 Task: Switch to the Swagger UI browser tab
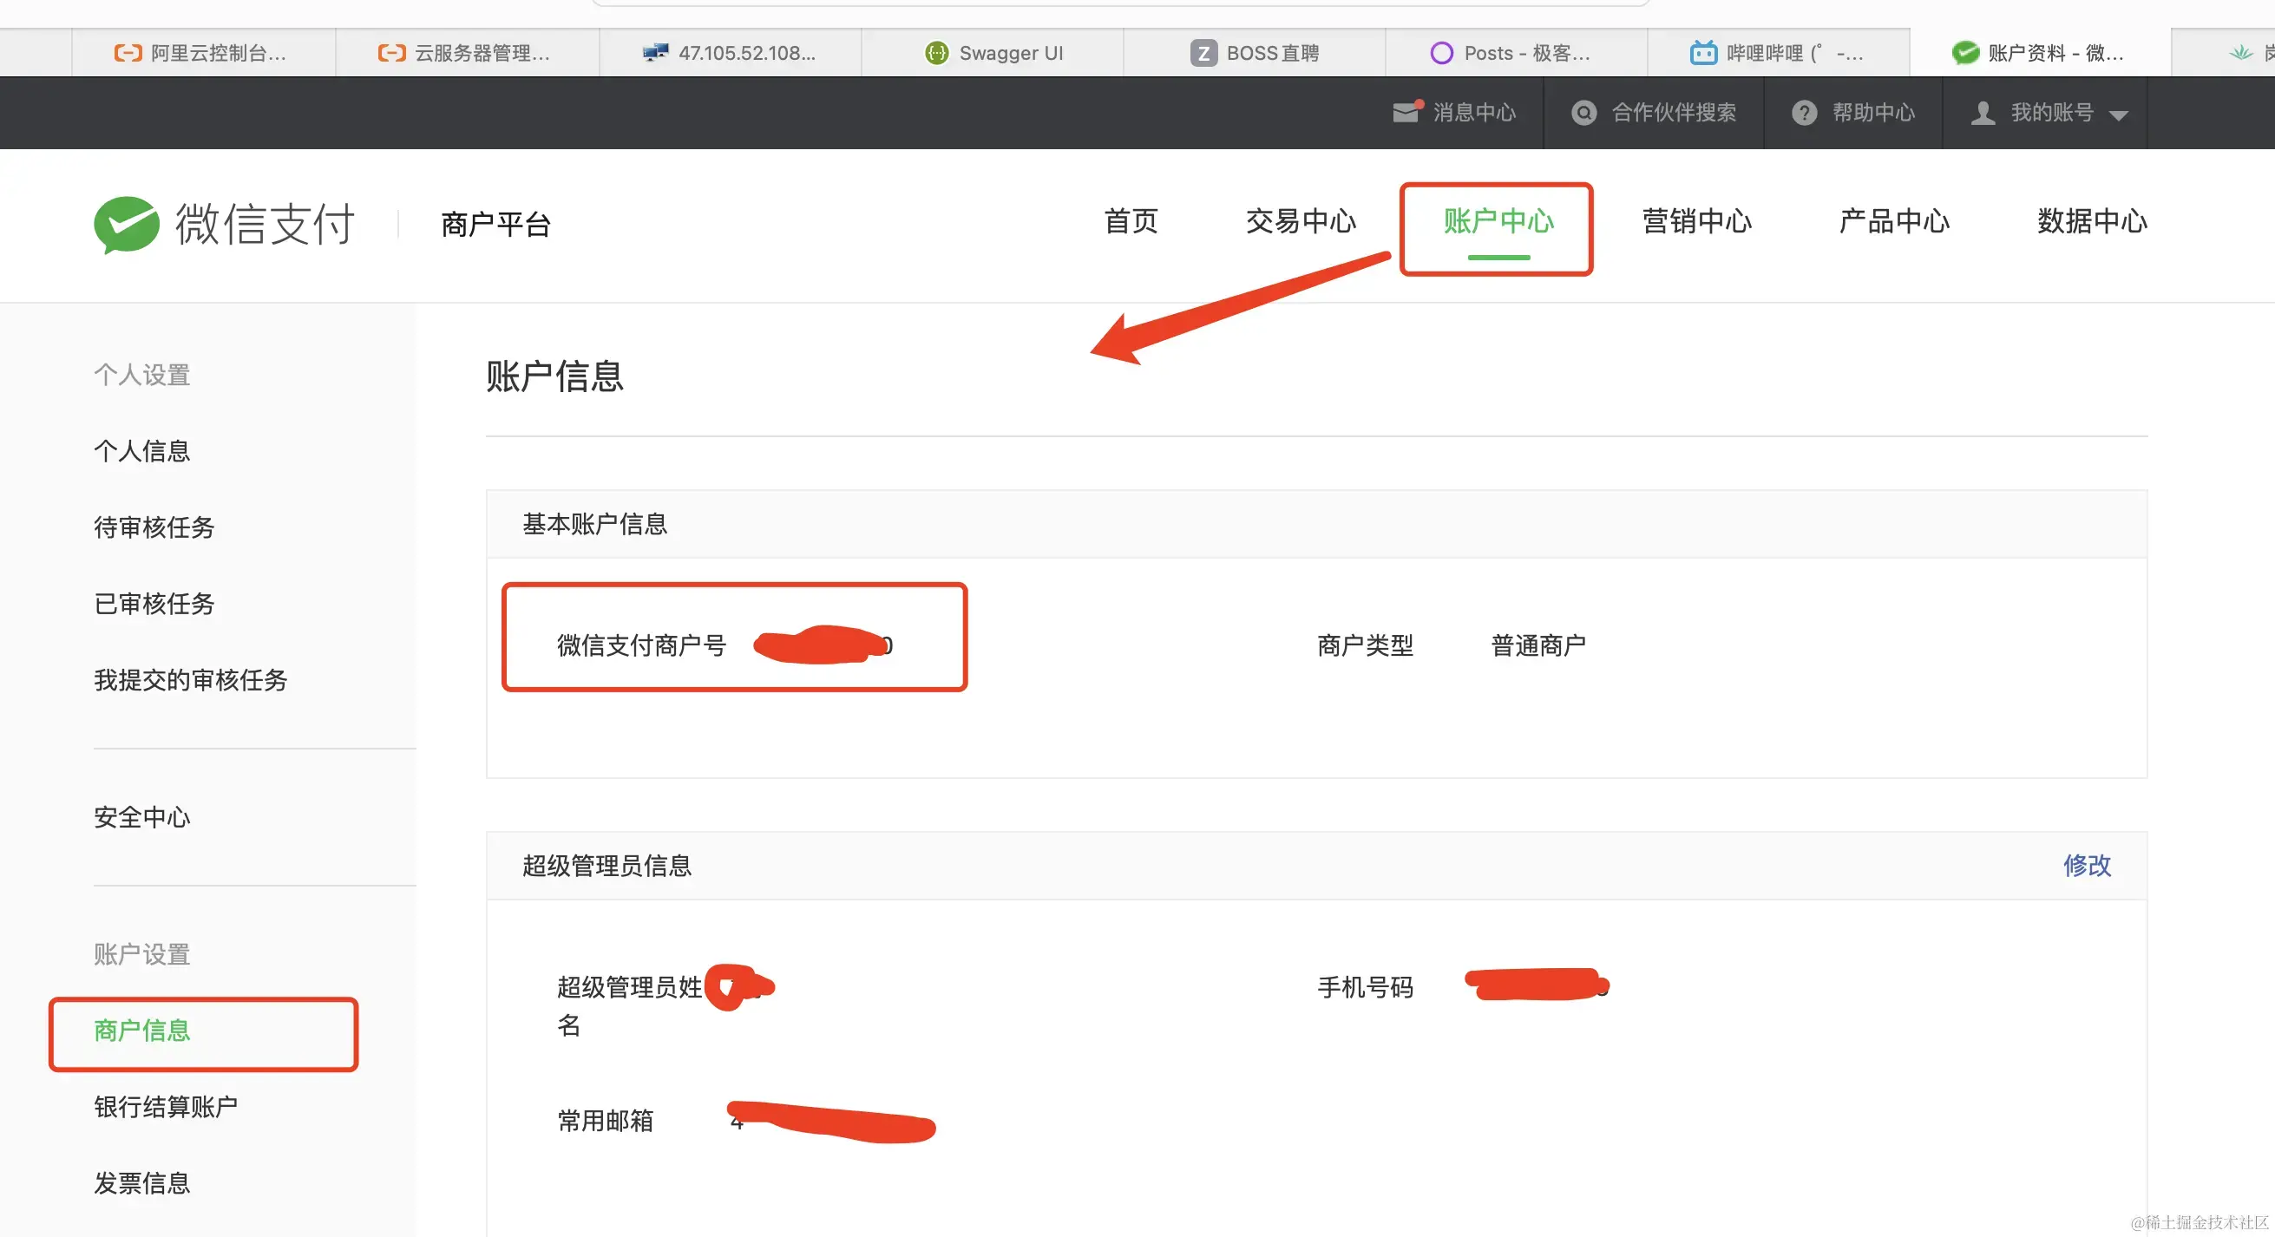[993, 53]
